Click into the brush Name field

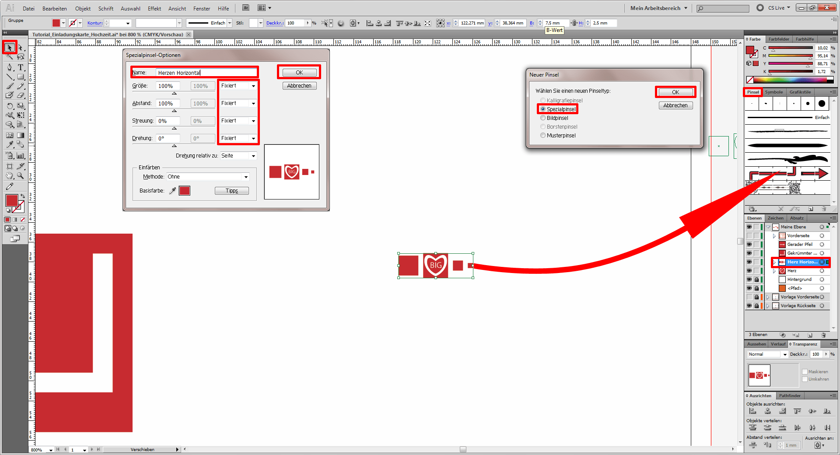tap(206, 73)
